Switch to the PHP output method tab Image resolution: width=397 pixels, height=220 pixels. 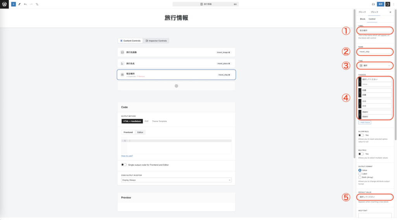pos(147,121)
